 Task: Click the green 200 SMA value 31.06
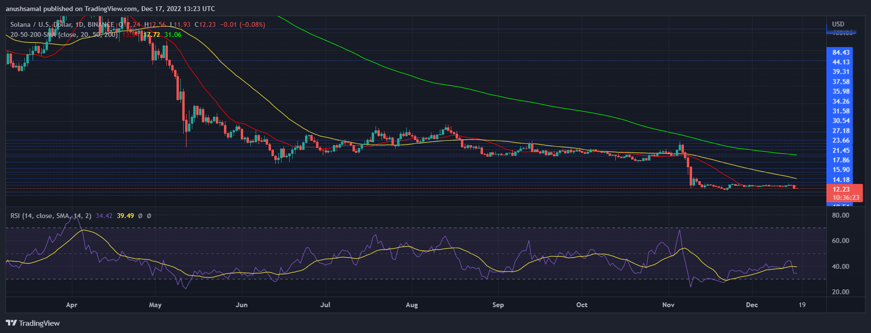pos(173,34)
